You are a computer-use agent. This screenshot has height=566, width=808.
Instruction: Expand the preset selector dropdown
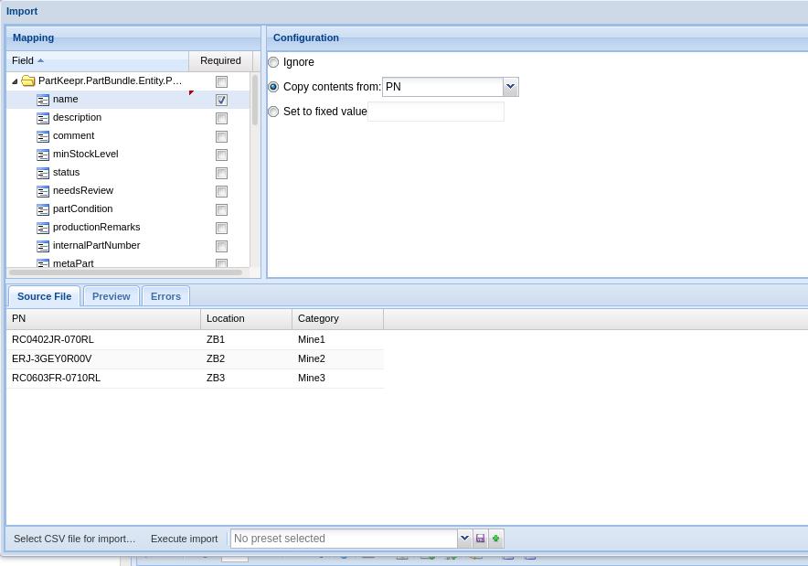click(x=463, y=539)
